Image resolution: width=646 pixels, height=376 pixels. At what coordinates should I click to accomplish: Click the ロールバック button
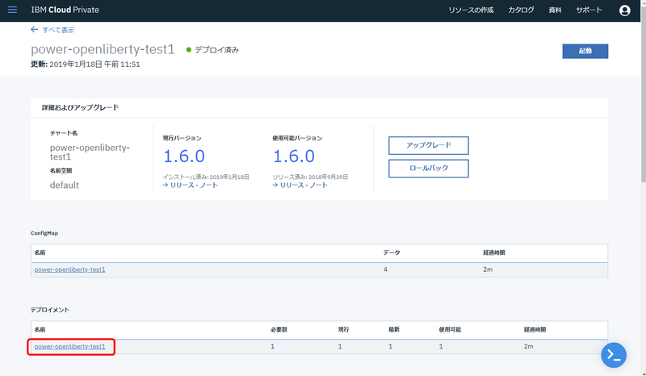point(429,169)
